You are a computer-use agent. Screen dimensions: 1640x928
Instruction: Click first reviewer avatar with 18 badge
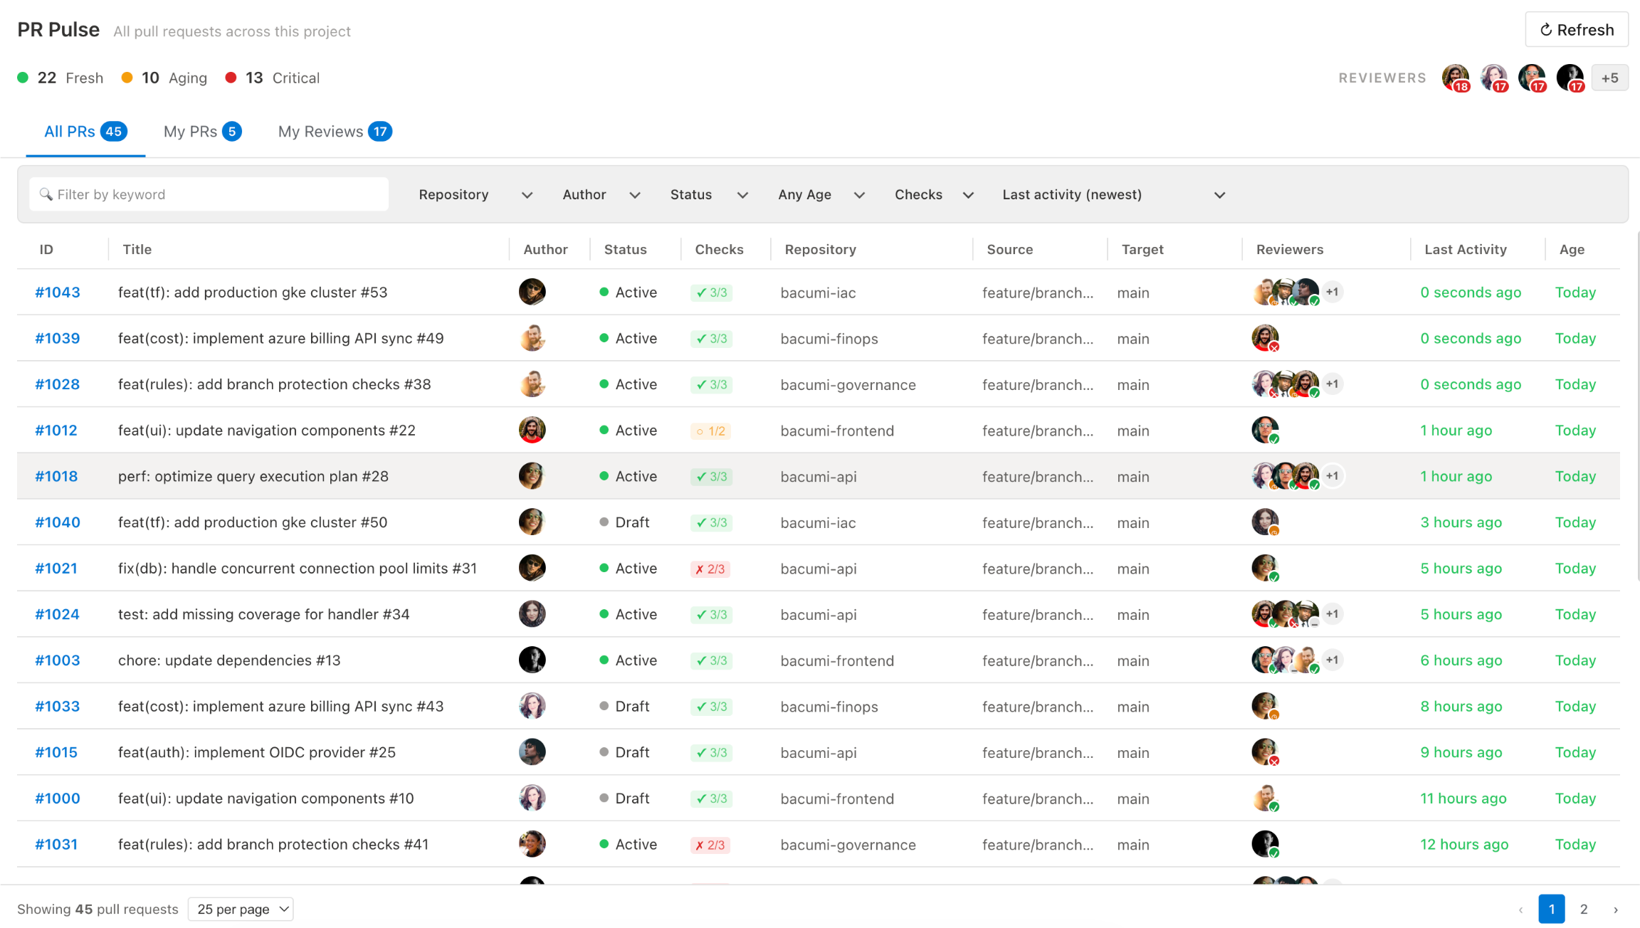coord(1455,78)
